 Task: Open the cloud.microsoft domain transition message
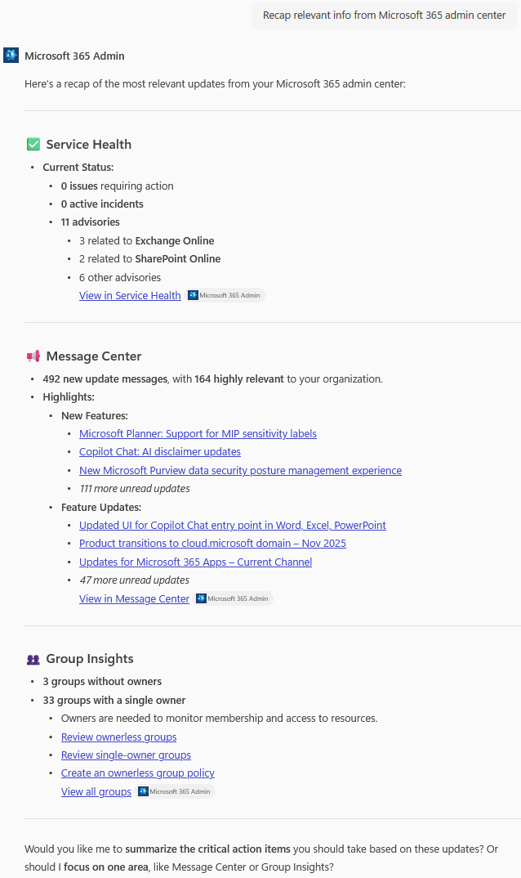[212, 543]
